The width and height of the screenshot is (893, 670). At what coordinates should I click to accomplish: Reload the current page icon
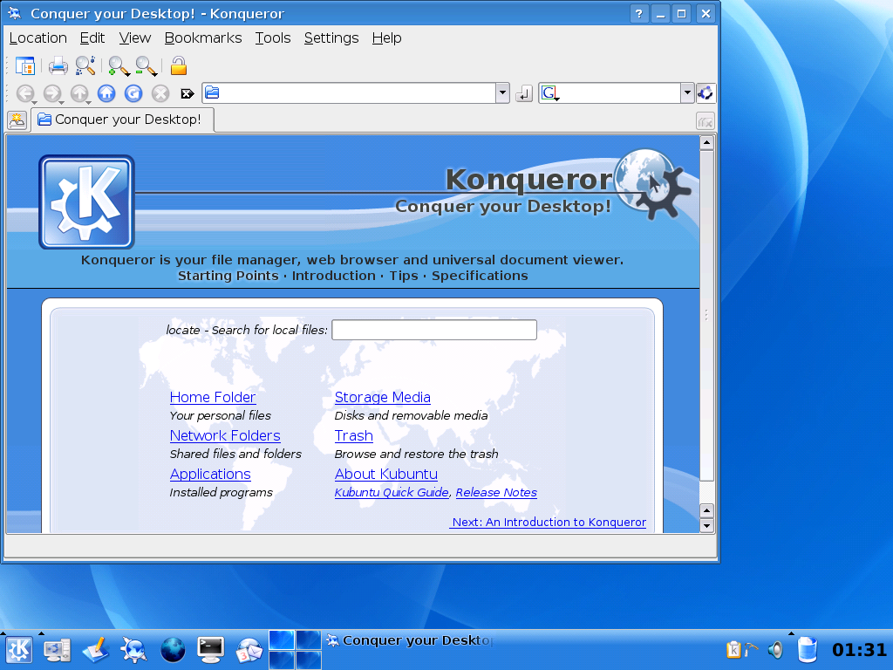[133, 93]
